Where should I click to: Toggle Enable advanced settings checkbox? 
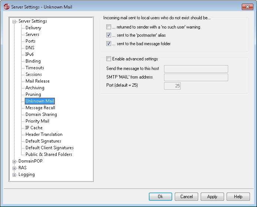pos(109,59)
